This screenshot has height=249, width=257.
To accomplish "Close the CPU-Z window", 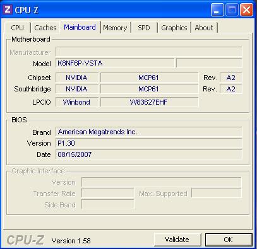I will tap(247, 9).
